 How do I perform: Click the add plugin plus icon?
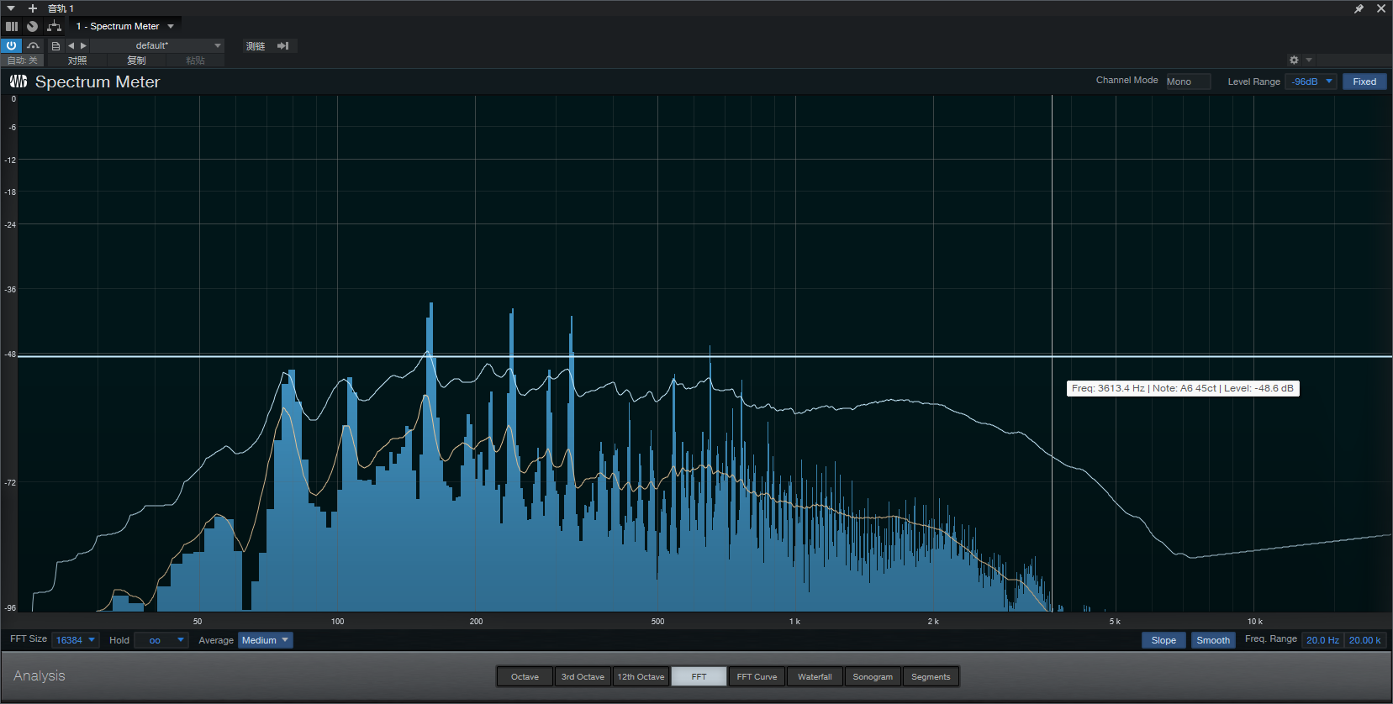[x=33, y=8]
